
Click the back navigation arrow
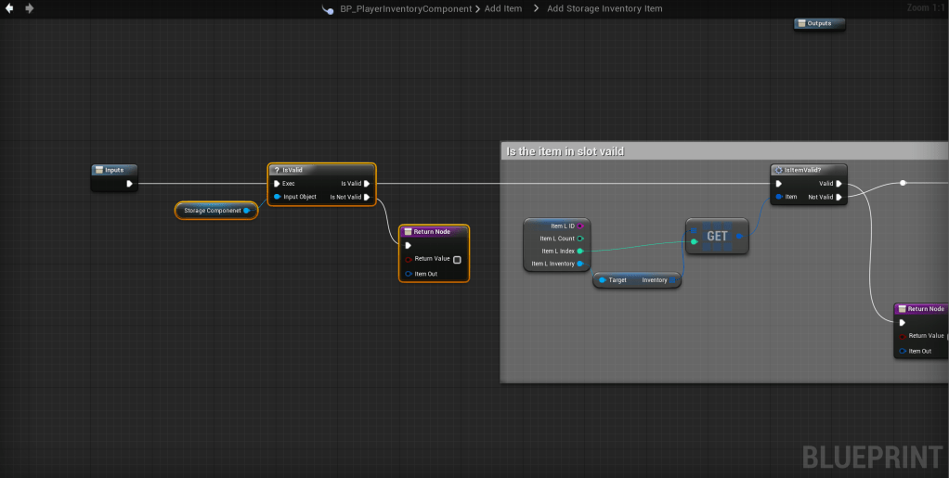[x=9, y=8]
